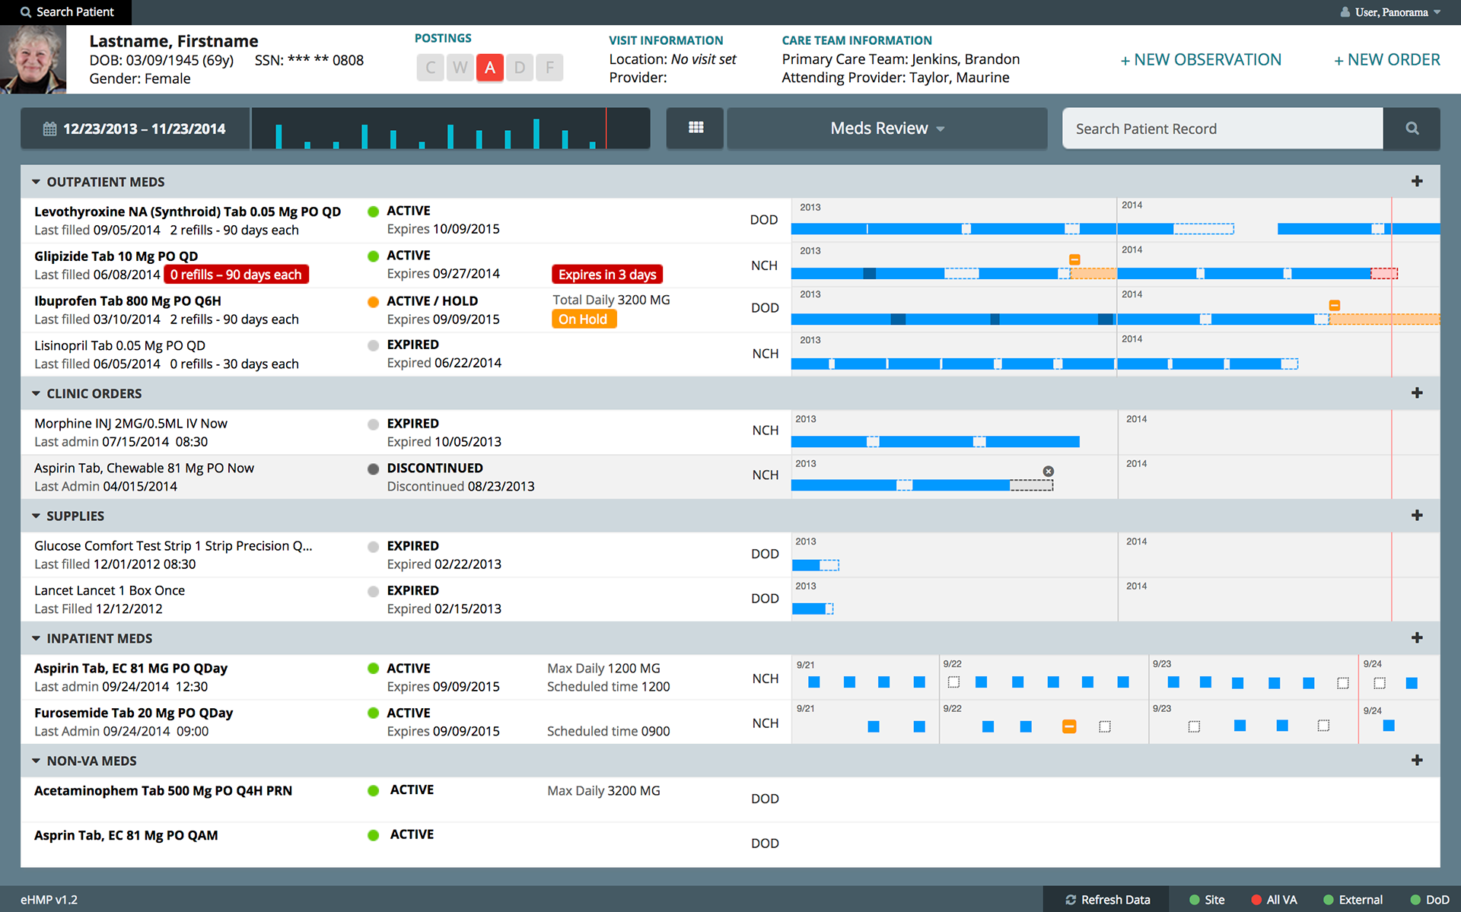The image size is (1461, 912).
Task: Click the Refresh Data button
Action: 1107,899
